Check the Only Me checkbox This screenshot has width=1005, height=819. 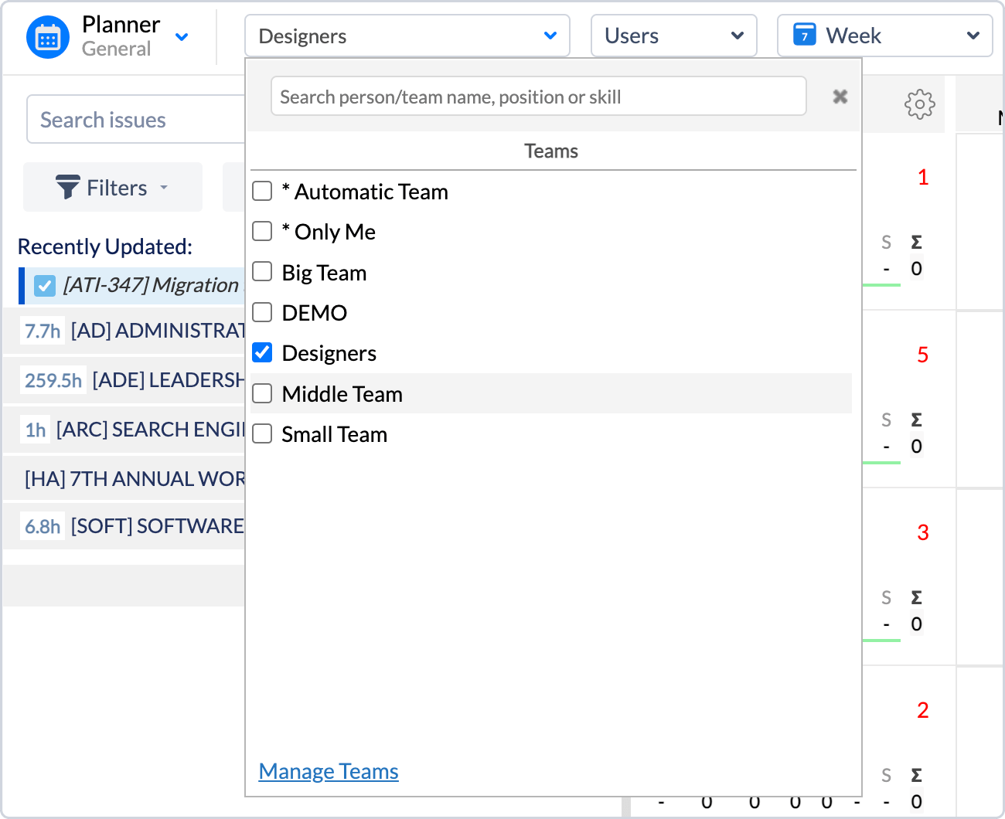(x=263, y=231)
